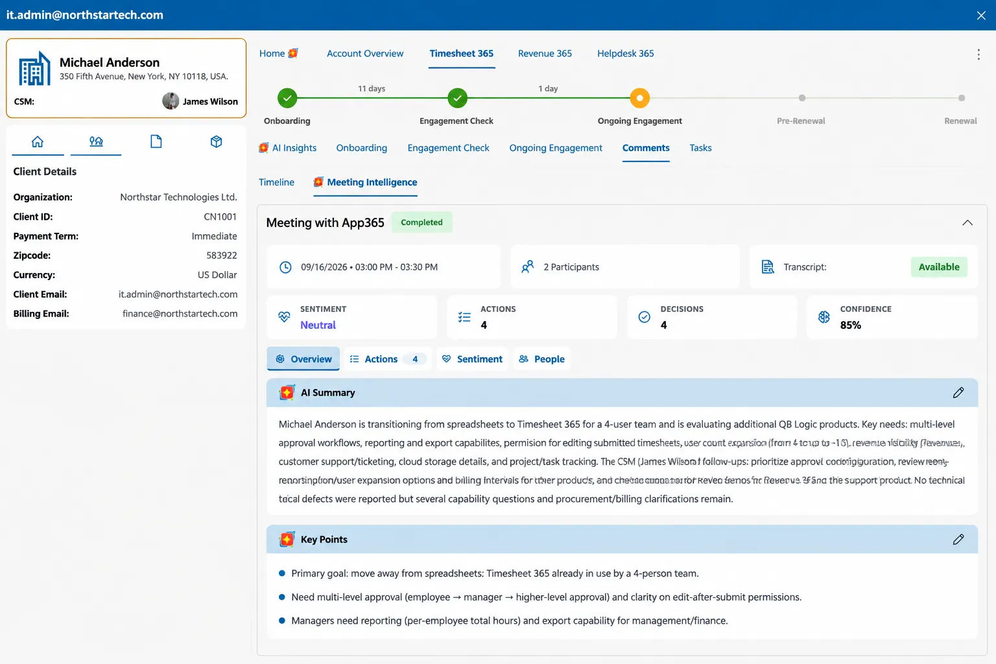This screenshot has height=664, width=996.
Task: Select the AI Insights tab
Action: point(288,148)
